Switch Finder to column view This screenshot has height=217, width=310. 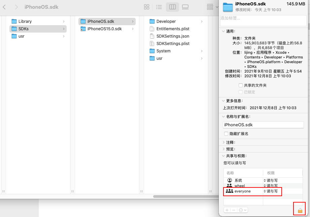(x=172, y=7)
